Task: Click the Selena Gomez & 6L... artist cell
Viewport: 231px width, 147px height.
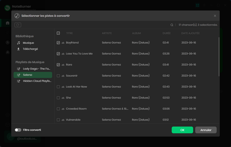Action: coord(115,109)
